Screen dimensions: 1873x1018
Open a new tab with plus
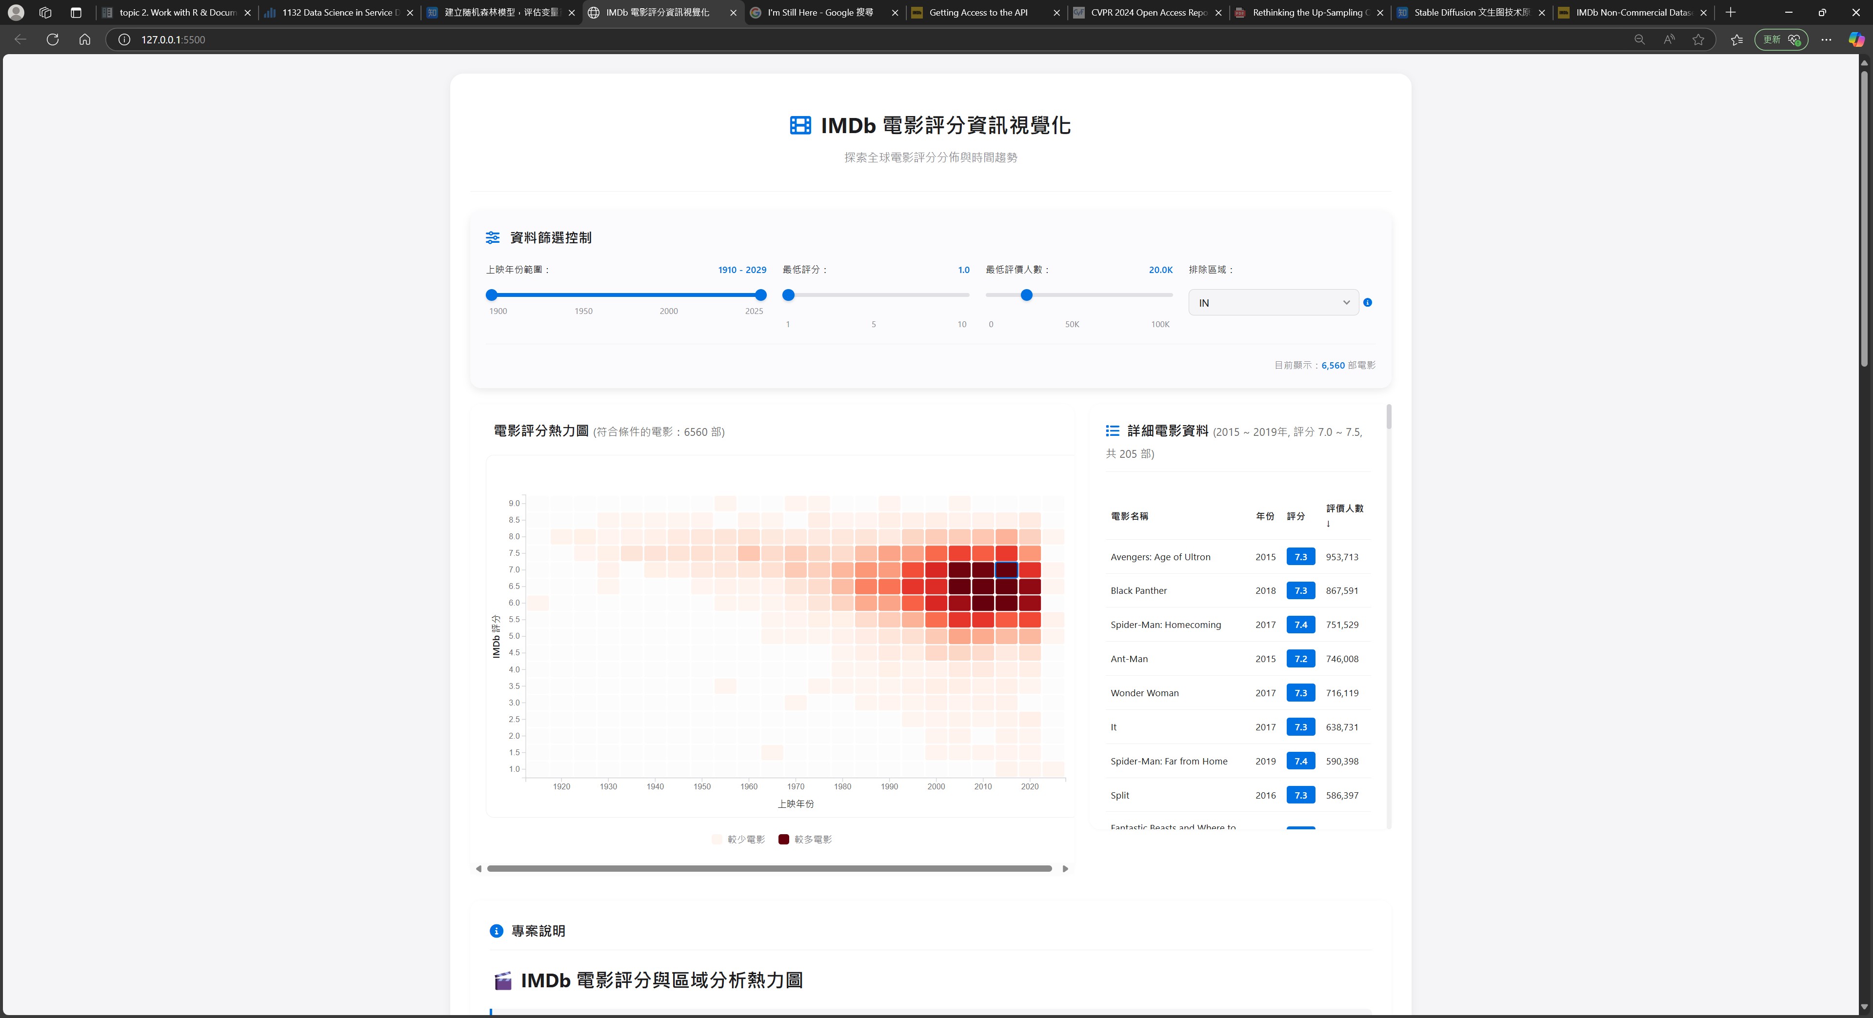click(x=1731, y=12)
